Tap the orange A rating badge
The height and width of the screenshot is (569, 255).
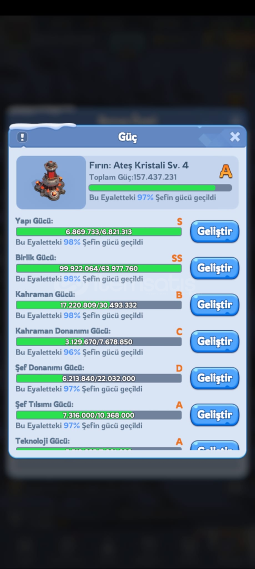tap(225, 172)
